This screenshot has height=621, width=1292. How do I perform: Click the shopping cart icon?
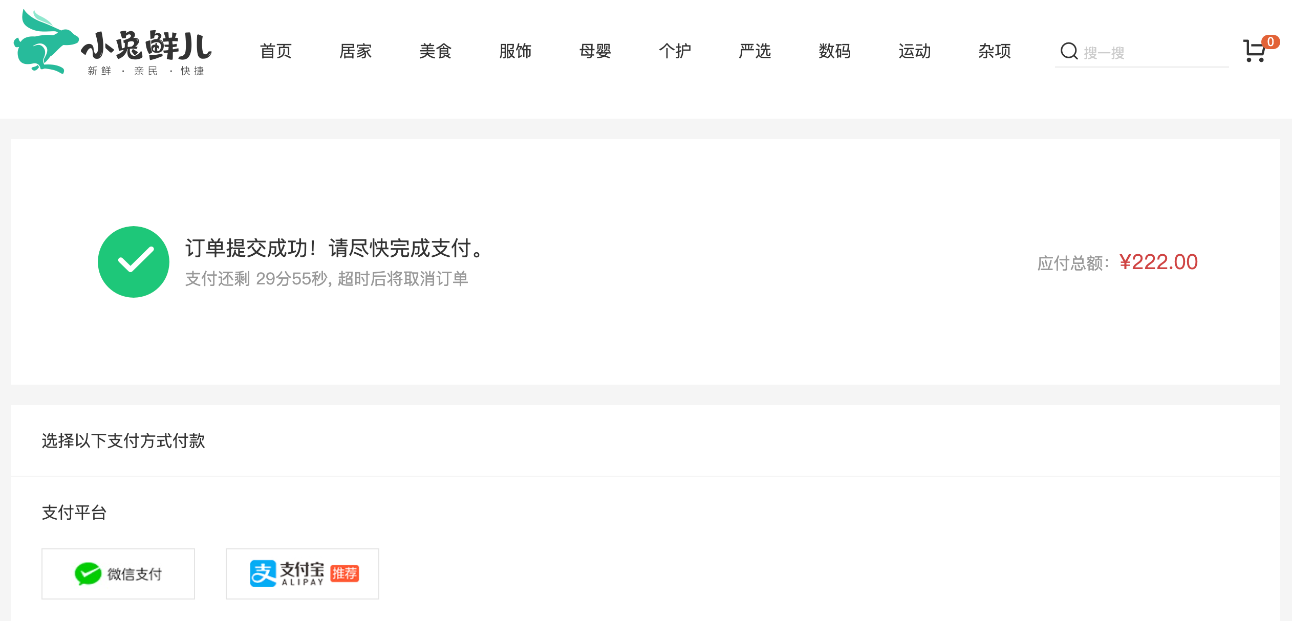[x=1255, y=51]
